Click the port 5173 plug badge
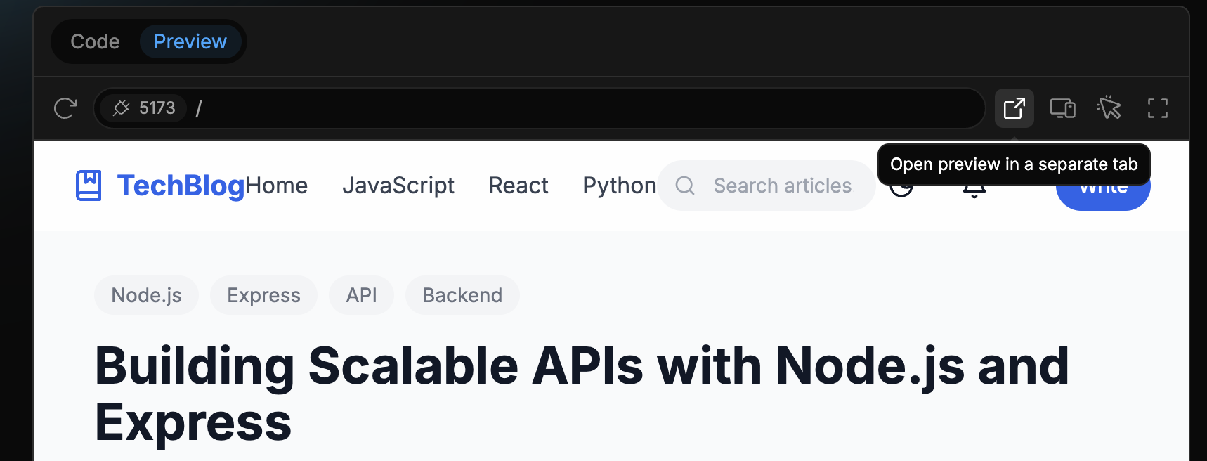 tap(144, 108)
